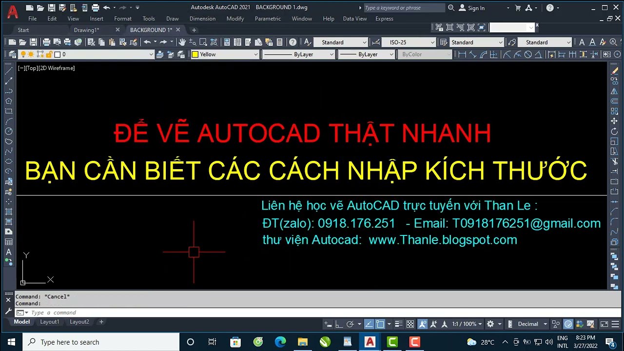Select the Revision Cloud tool

click(x=8, y=141)
